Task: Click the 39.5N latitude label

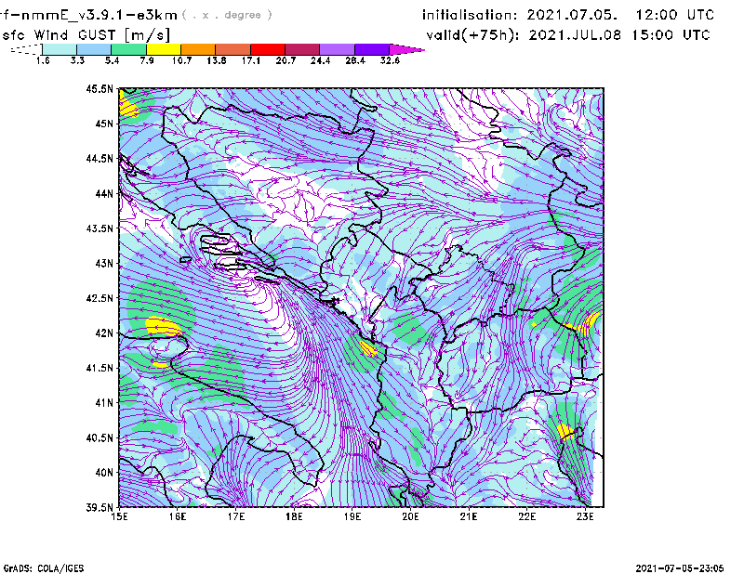Action: pos(100,508)
